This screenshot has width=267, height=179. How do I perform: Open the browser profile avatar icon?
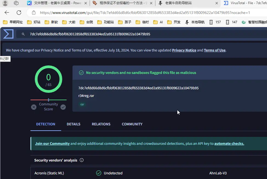[x=5, y=3]
